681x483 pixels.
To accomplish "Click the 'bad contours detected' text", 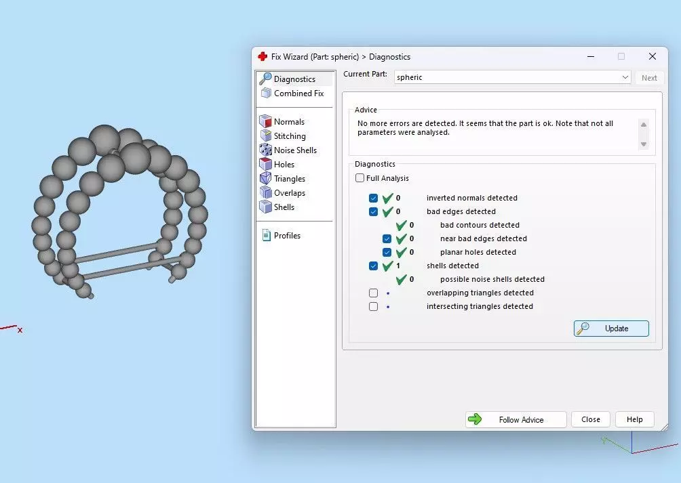I will click(x=480, y=225).
